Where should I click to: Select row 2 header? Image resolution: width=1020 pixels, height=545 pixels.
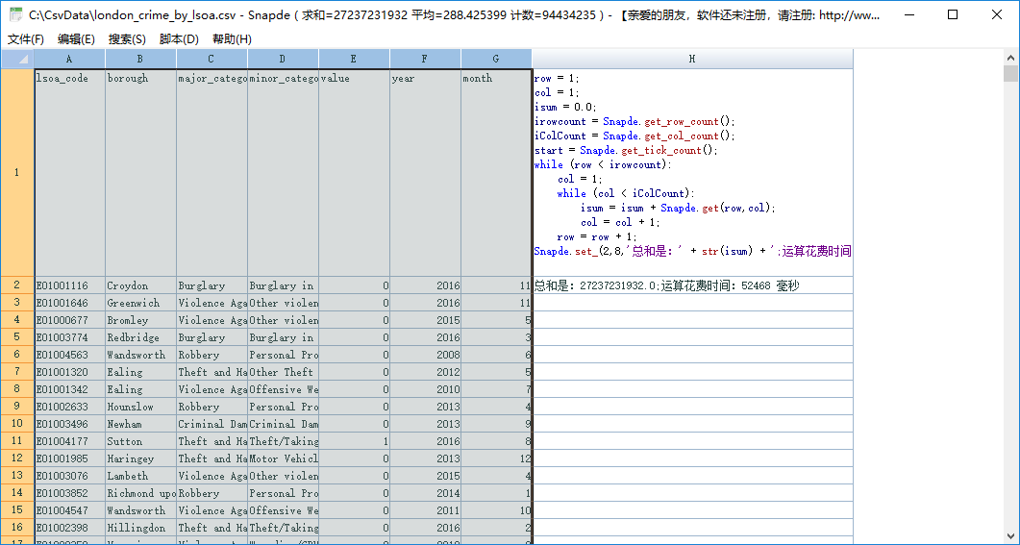pos(17,285)
